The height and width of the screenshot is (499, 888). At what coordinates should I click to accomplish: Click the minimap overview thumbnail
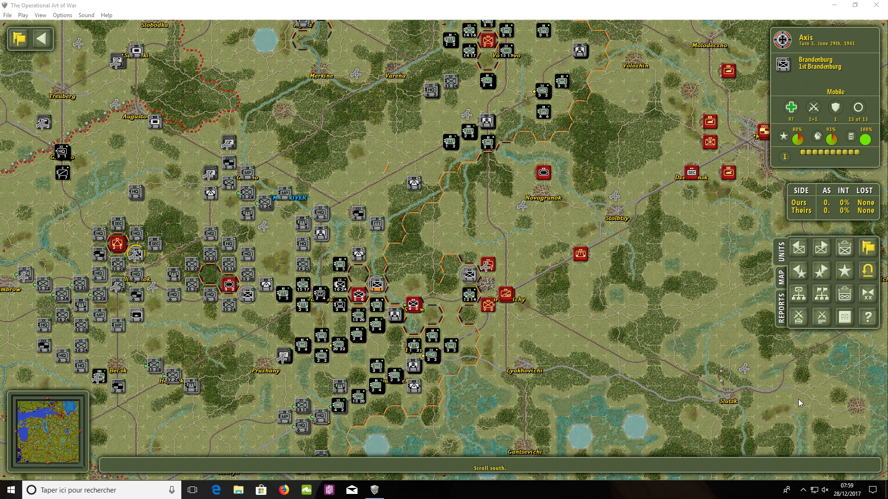[x=48, y=432]
